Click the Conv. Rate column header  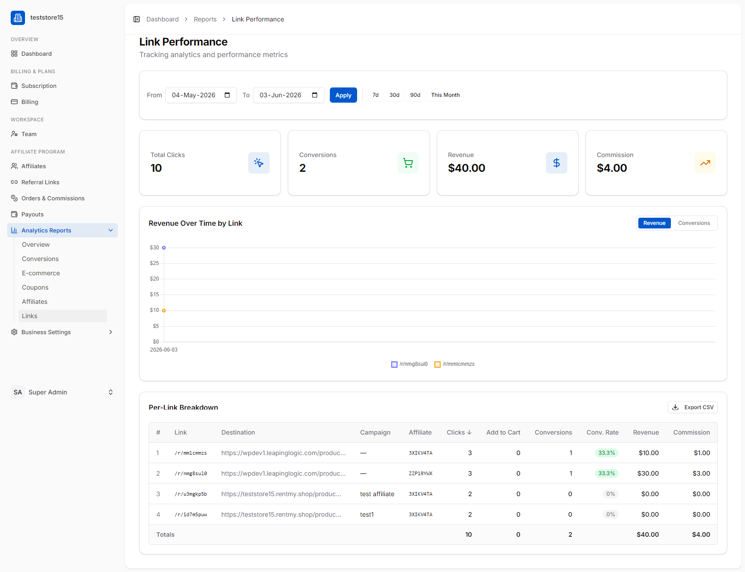603,432
